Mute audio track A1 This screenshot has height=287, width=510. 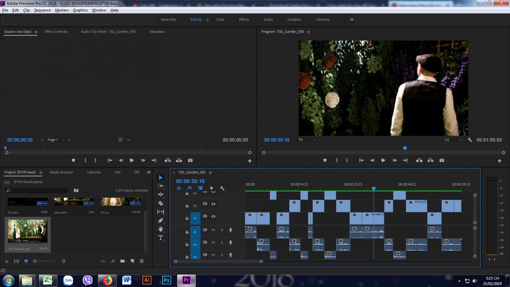[214, 230]
